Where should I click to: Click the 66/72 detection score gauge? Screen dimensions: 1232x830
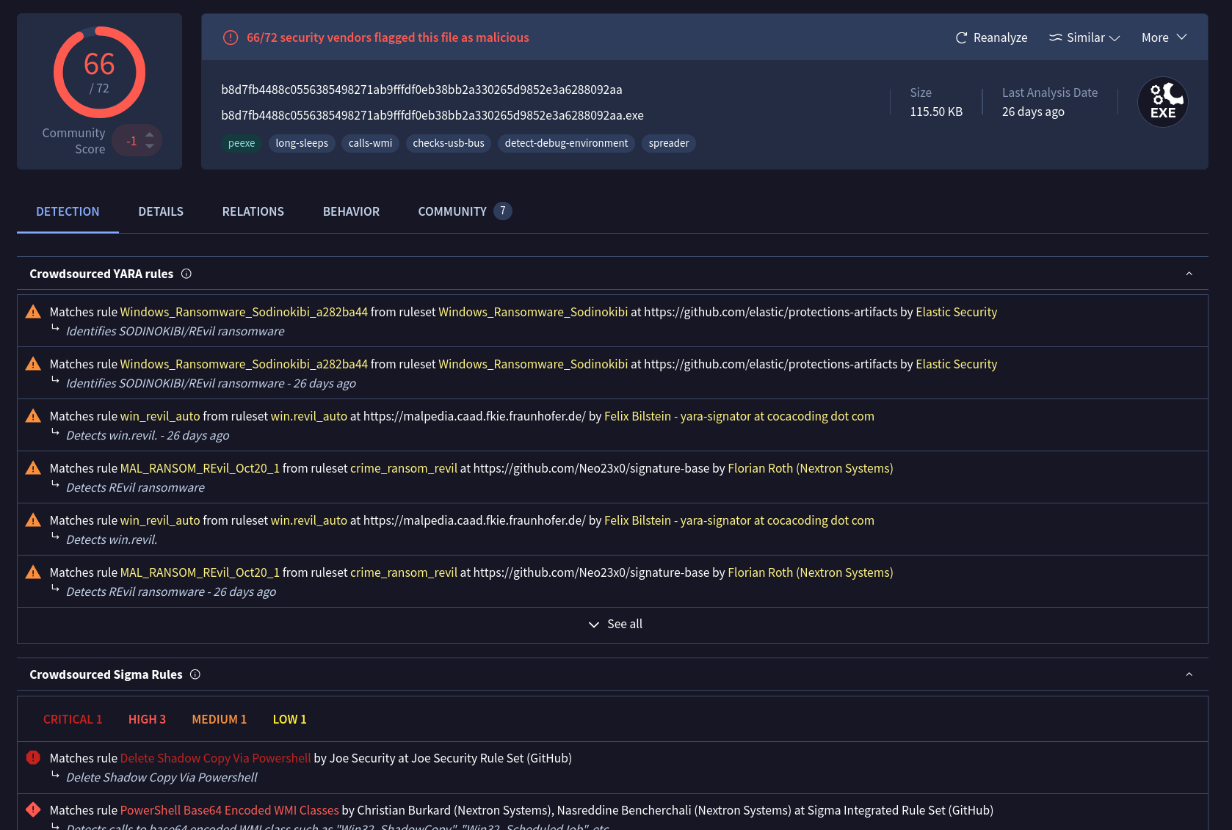point(99,72)
